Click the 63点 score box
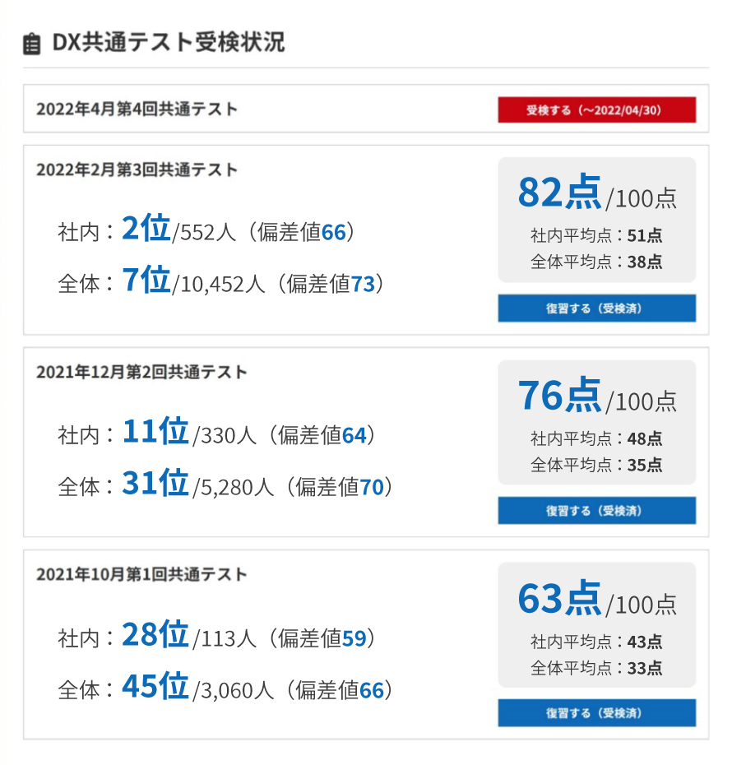This screenshot has height=765, width=732. (x=596, y=624)
